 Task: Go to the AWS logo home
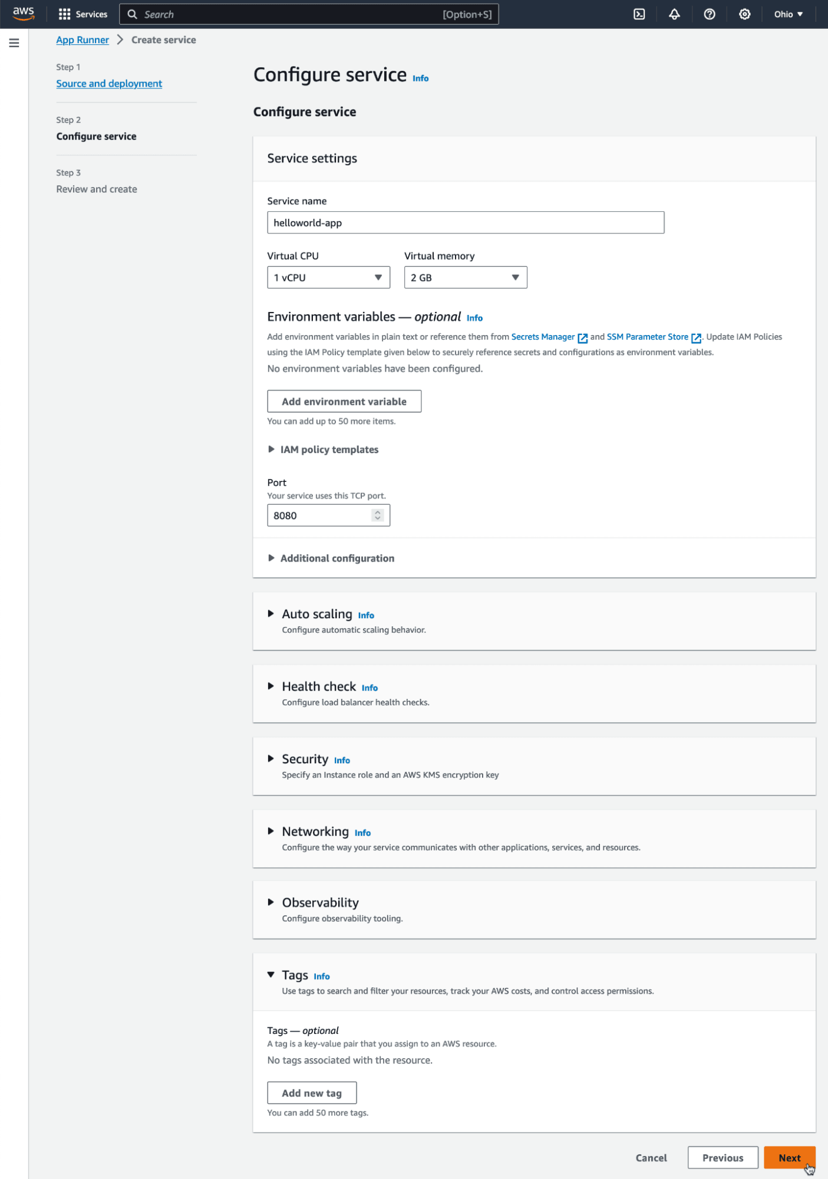(x=24, y=14)
